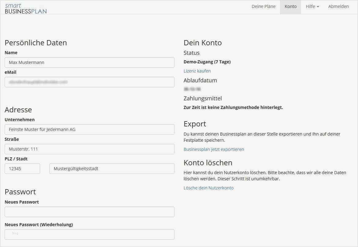Click Businessplan jetzt exportieren link
This screenshot has height=247, width=358.
(214, 149)
